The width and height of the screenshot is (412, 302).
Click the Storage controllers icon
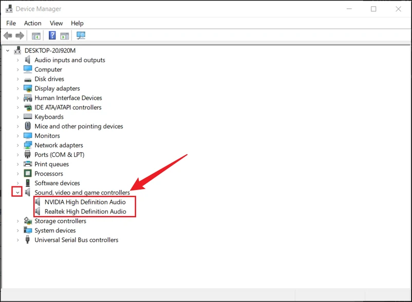coord(28,220)
